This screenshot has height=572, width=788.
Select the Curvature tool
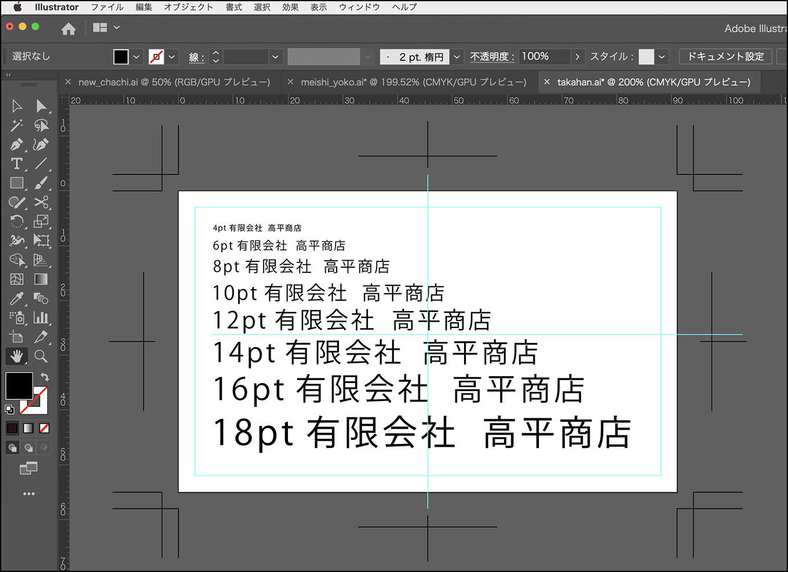41,144
